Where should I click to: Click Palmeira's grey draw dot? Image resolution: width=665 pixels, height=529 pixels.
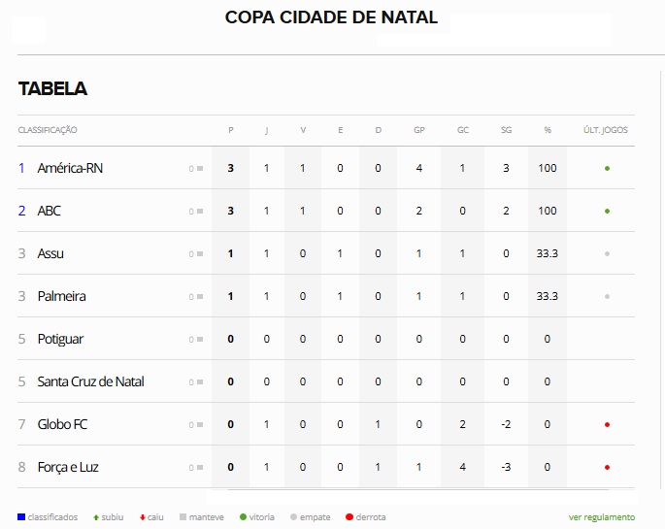(x=607, y=296)
